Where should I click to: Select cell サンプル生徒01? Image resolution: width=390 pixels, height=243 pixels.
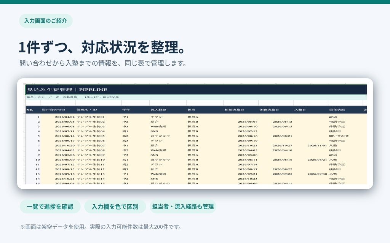point(91,117)
